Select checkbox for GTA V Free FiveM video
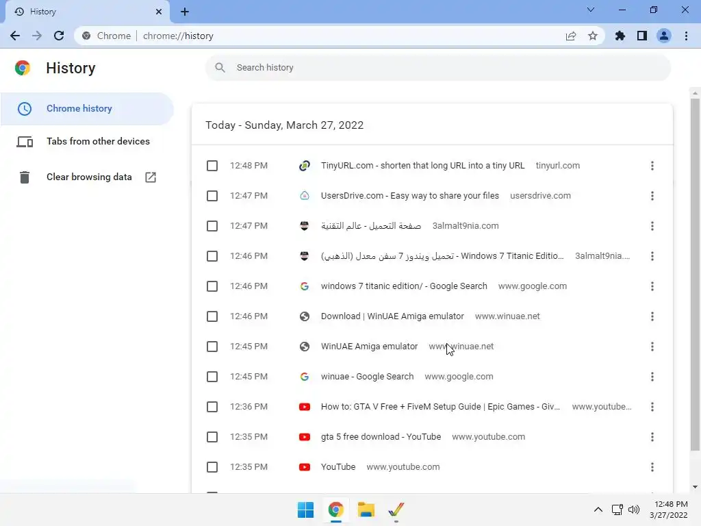 (x=212, y=407)
